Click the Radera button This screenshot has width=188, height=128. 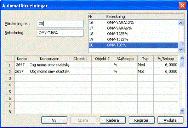[113, 120]
